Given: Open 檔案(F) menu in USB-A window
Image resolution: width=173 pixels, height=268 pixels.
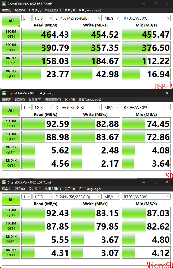Looking at the screenshot, I should pyautogui.click(x=7, y=10).
